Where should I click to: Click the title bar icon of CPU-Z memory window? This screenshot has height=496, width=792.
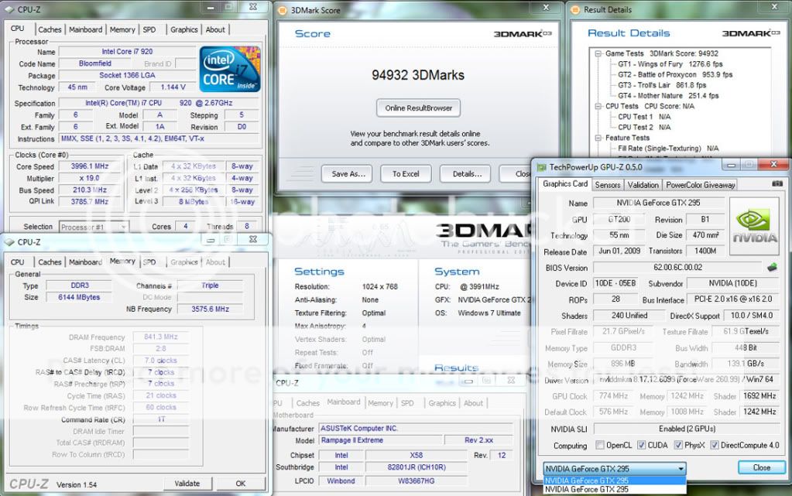coord(9,242)
